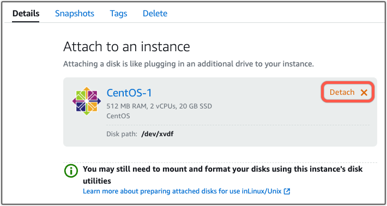Select the Details tab

[x=26, y=13]
